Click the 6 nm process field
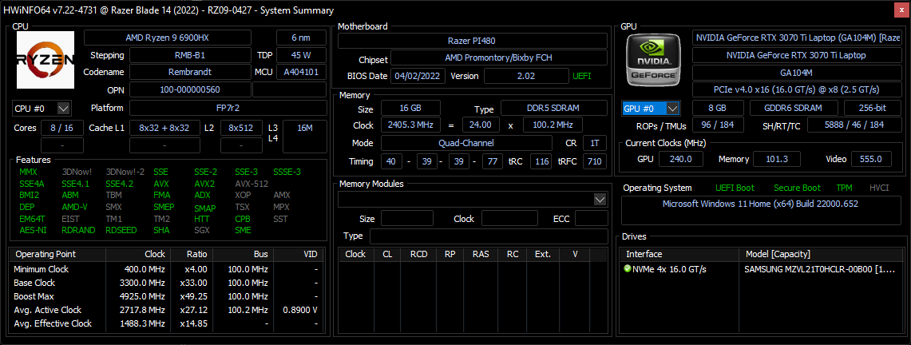 point(301,38)
